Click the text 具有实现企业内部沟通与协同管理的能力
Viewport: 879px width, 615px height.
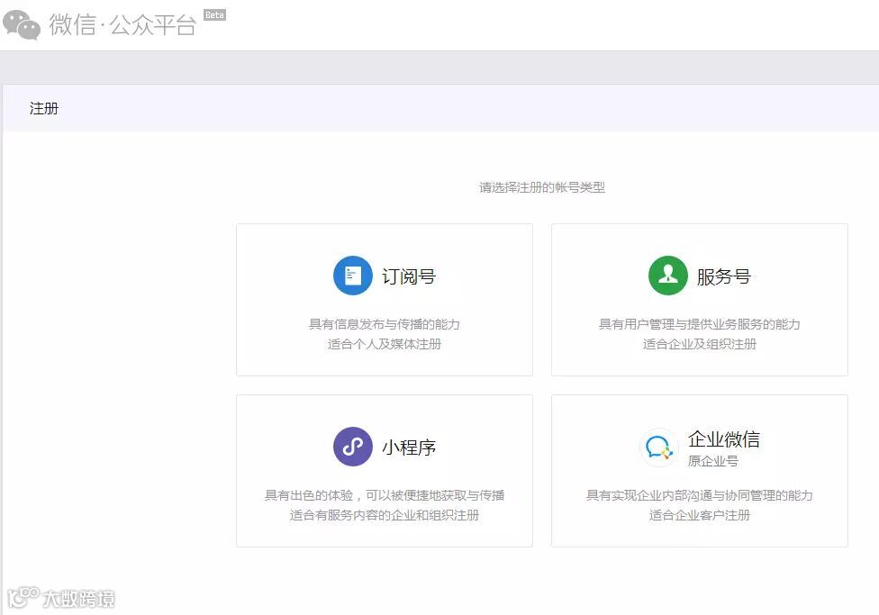coord(699,495)
